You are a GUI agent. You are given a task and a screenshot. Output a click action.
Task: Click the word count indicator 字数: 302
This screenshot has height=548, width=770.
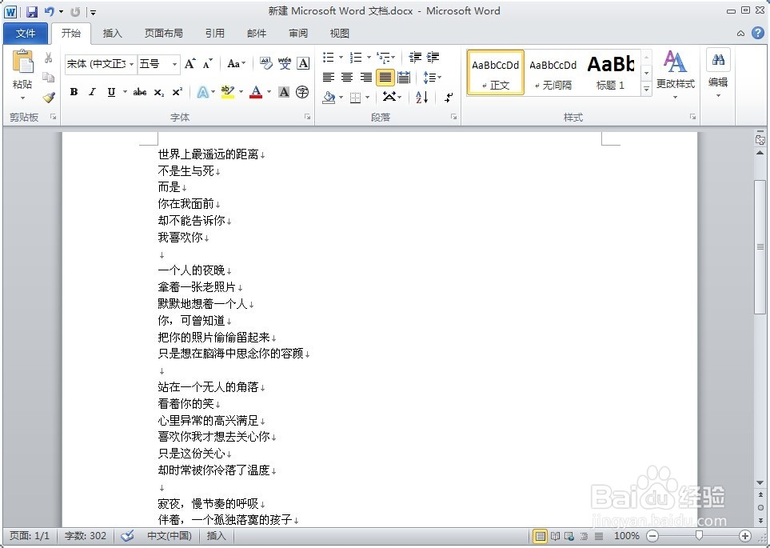point(86,536)
